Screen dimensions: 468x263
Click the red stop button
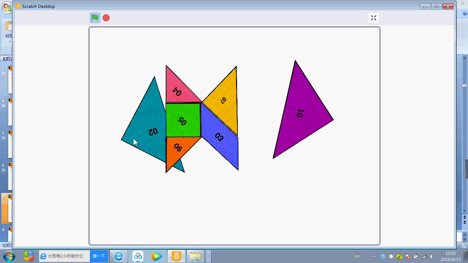point(106,18)
